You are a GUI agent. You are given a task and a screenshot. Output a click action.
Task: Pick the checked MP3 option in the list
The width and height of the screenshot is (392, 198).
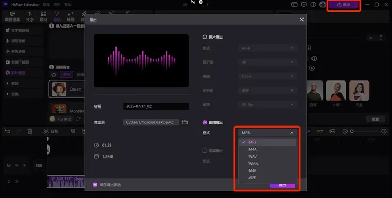268,142
